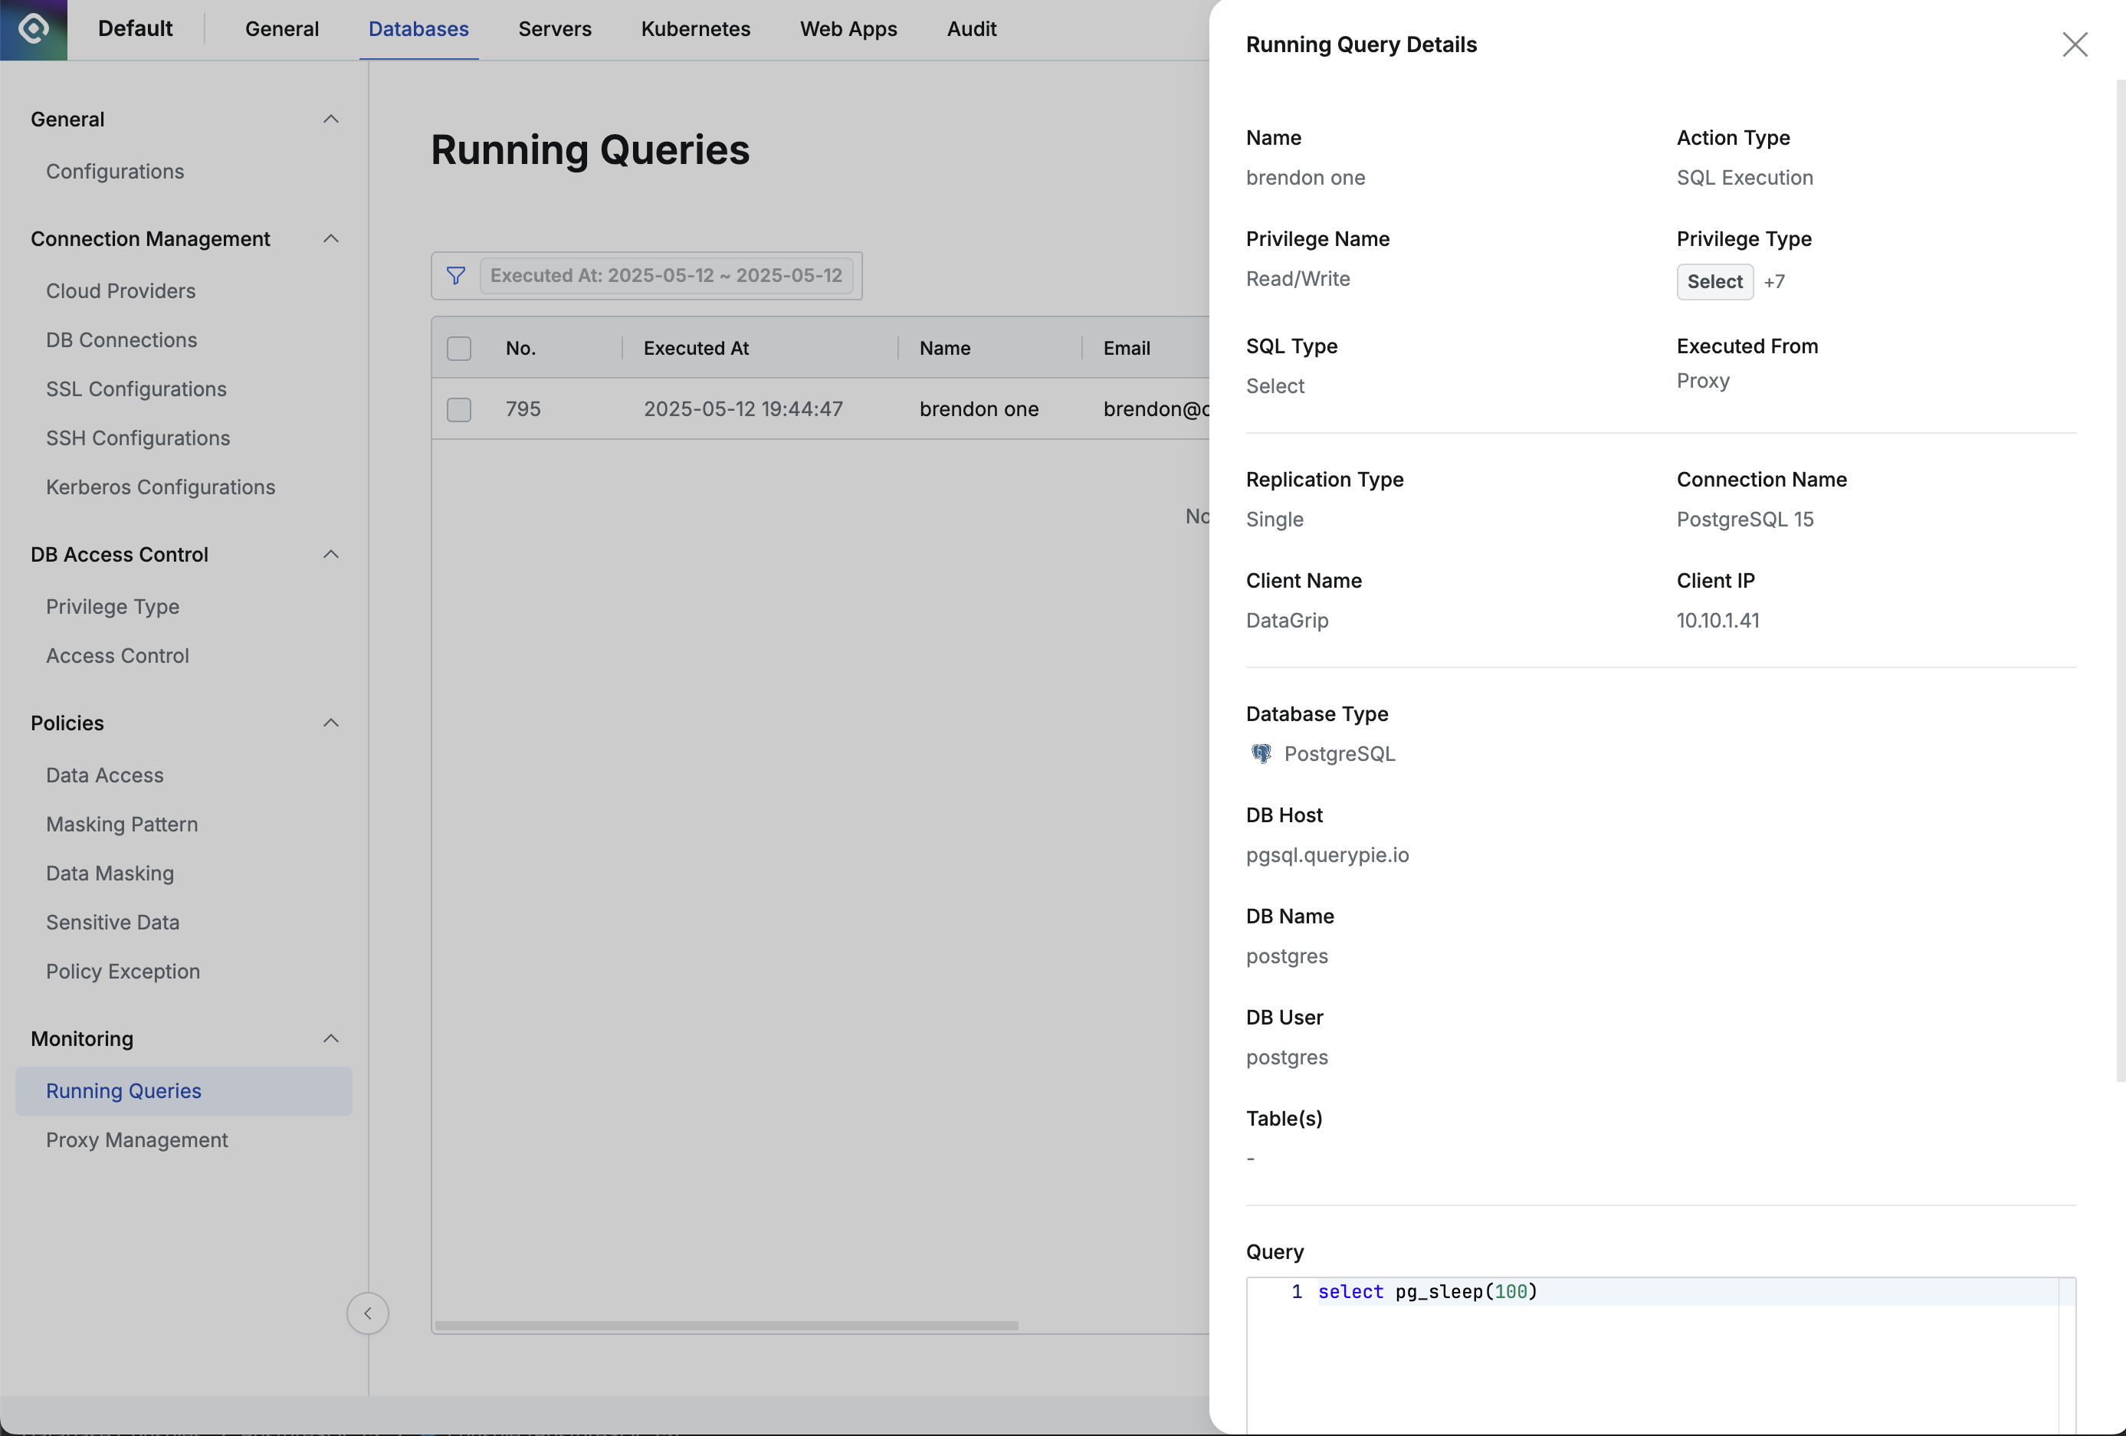Switch to the Audit tab
The width and height of the screenshot is (2126, 1436).
[x=970, y=29]
